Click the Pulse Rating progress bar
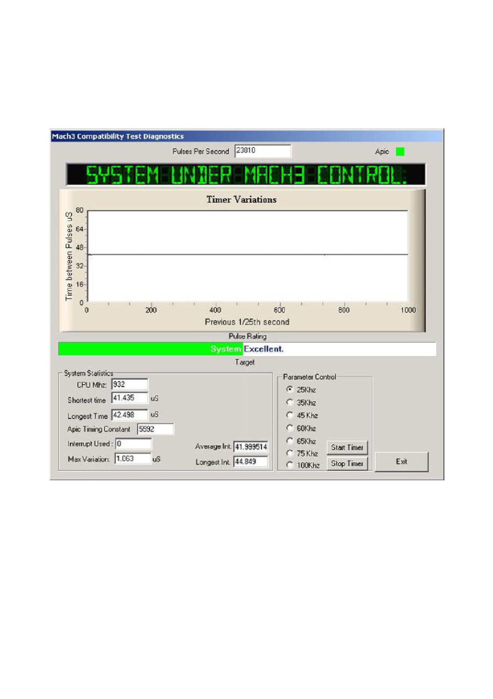 (247, 349)
